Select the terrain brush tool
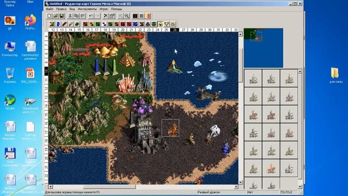 pos(52,24)
